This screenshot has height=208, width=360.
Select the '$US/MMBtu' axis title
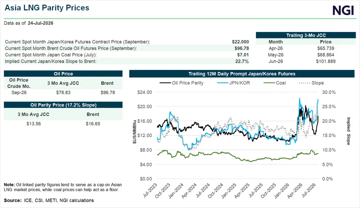[134, 132]
